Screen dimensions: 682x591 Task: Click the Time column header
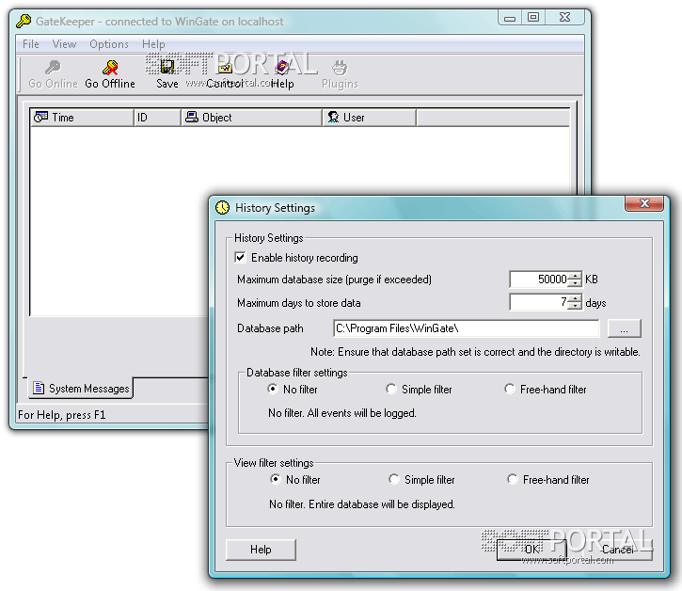82,118
